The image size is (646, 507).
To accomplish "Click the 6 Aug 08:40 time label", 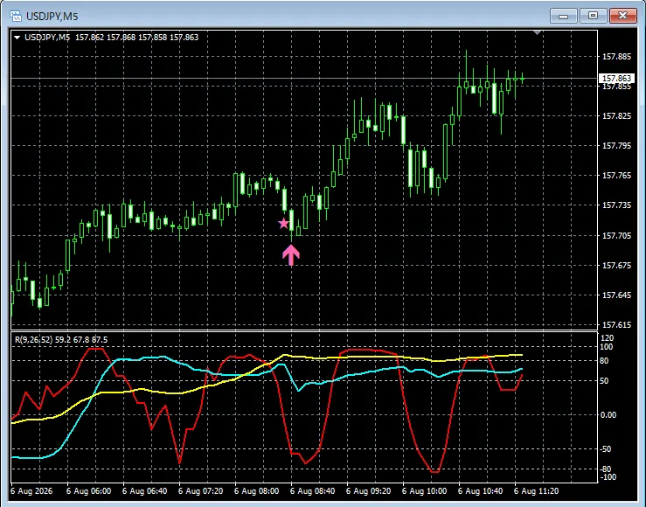I will tap(312, 491).
